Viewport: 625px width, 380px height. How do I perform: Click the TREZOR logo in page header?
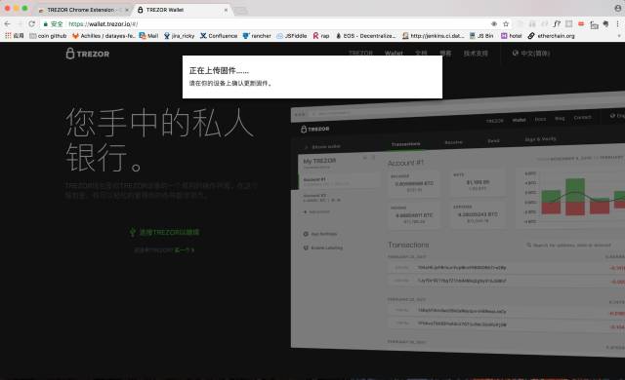click(x=88, y=54)
